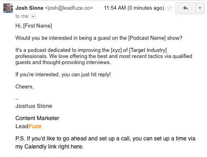Click the 'thought-provoking interviews' sentence
Image resolution: width=207 pixels, height=157 pixels.
coord(77,62)
